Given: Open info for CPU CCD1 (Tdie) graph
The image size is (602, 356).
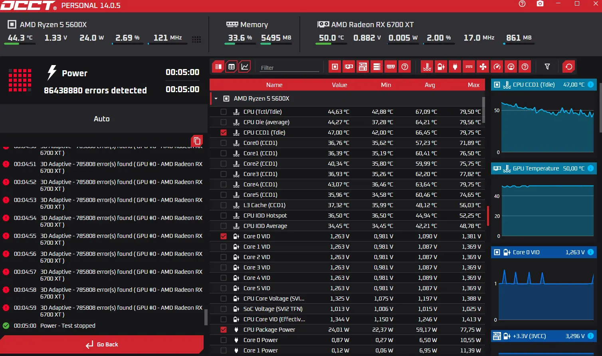Looking at the screenshot, I should [590, 85].
